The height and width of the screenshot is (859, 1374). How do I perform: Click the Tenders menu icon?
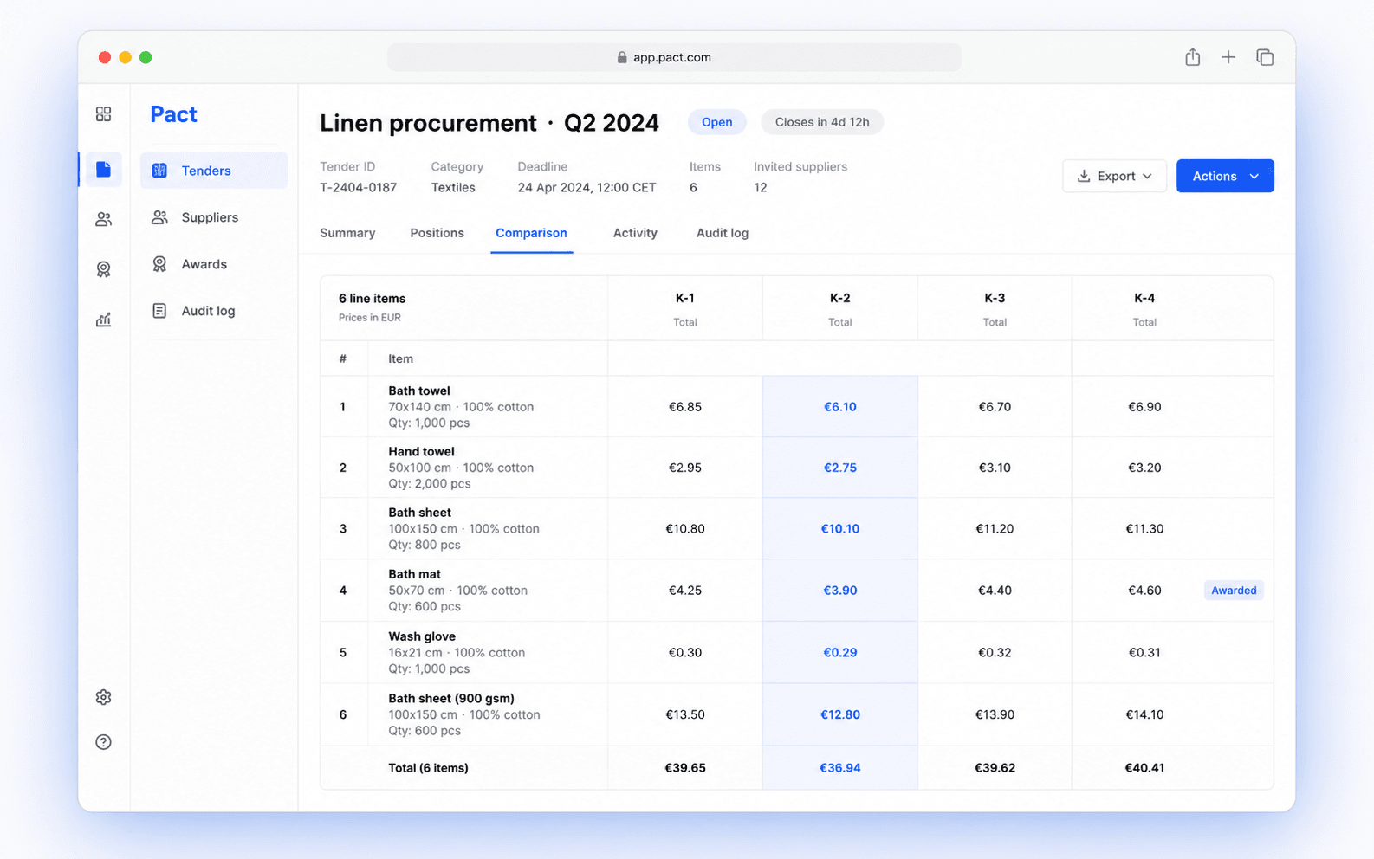click(159, 171)
